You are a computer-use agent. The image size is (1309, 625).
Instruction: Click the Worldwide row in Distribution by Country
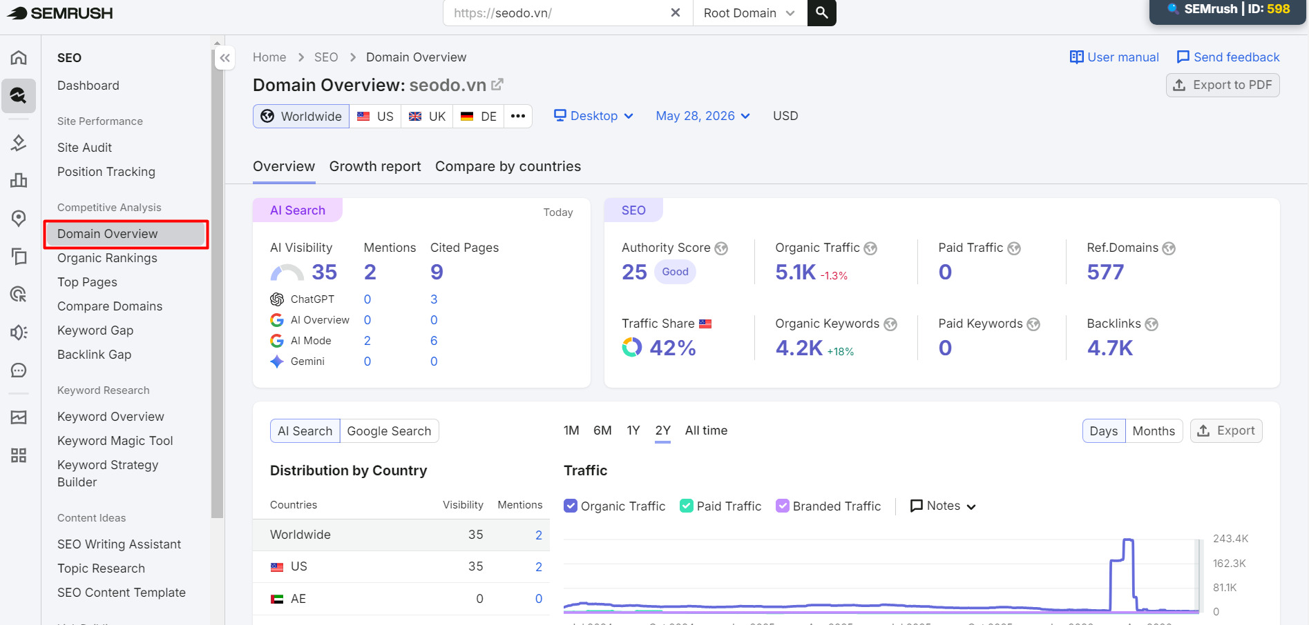click(x=401, y=535)
